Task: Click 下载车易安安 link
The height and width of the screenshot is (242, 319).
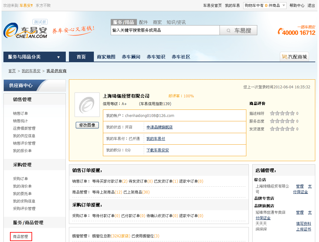Action: pyautogui.click(x=158, y=150)
